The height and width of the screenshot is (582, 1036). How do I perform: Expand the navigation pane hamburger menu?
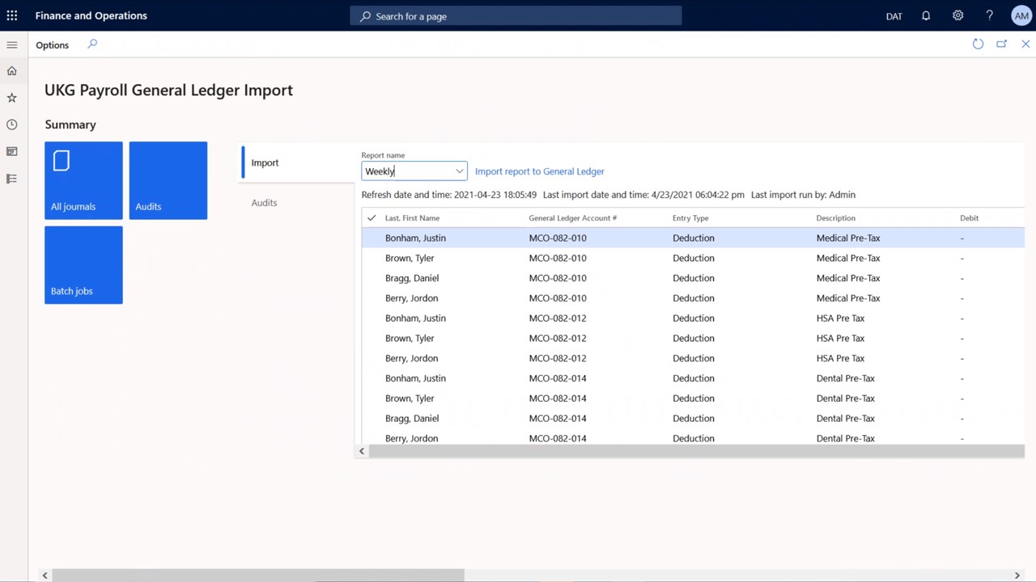12,45
